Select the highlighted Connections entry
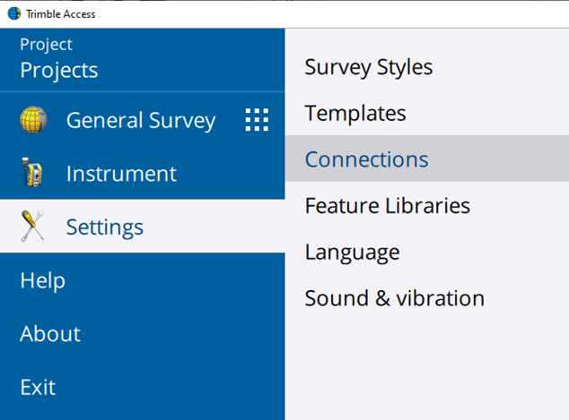569x420 pixels. coord(427,159)
